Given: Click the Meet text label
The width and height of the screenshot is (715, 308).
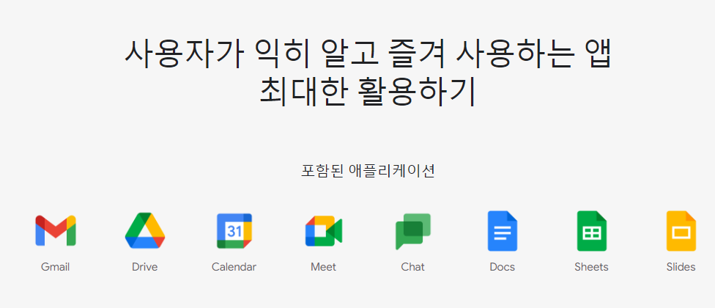Looking at the screenshot, I should pos(323,267).
